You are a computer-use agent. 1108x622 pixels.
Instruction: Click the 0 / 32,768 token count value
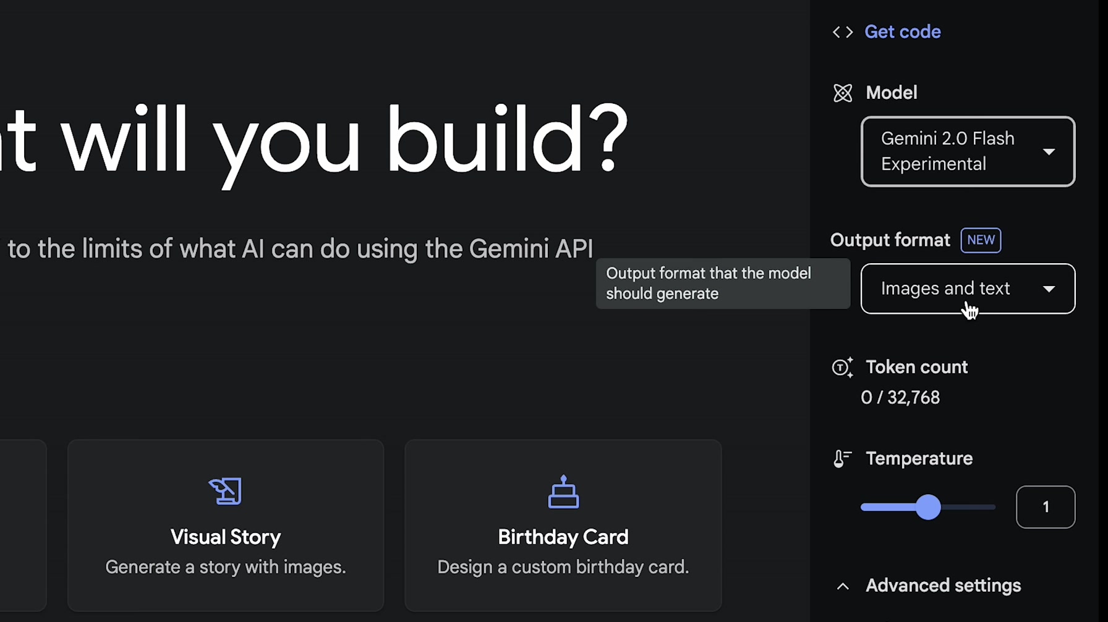900,397
